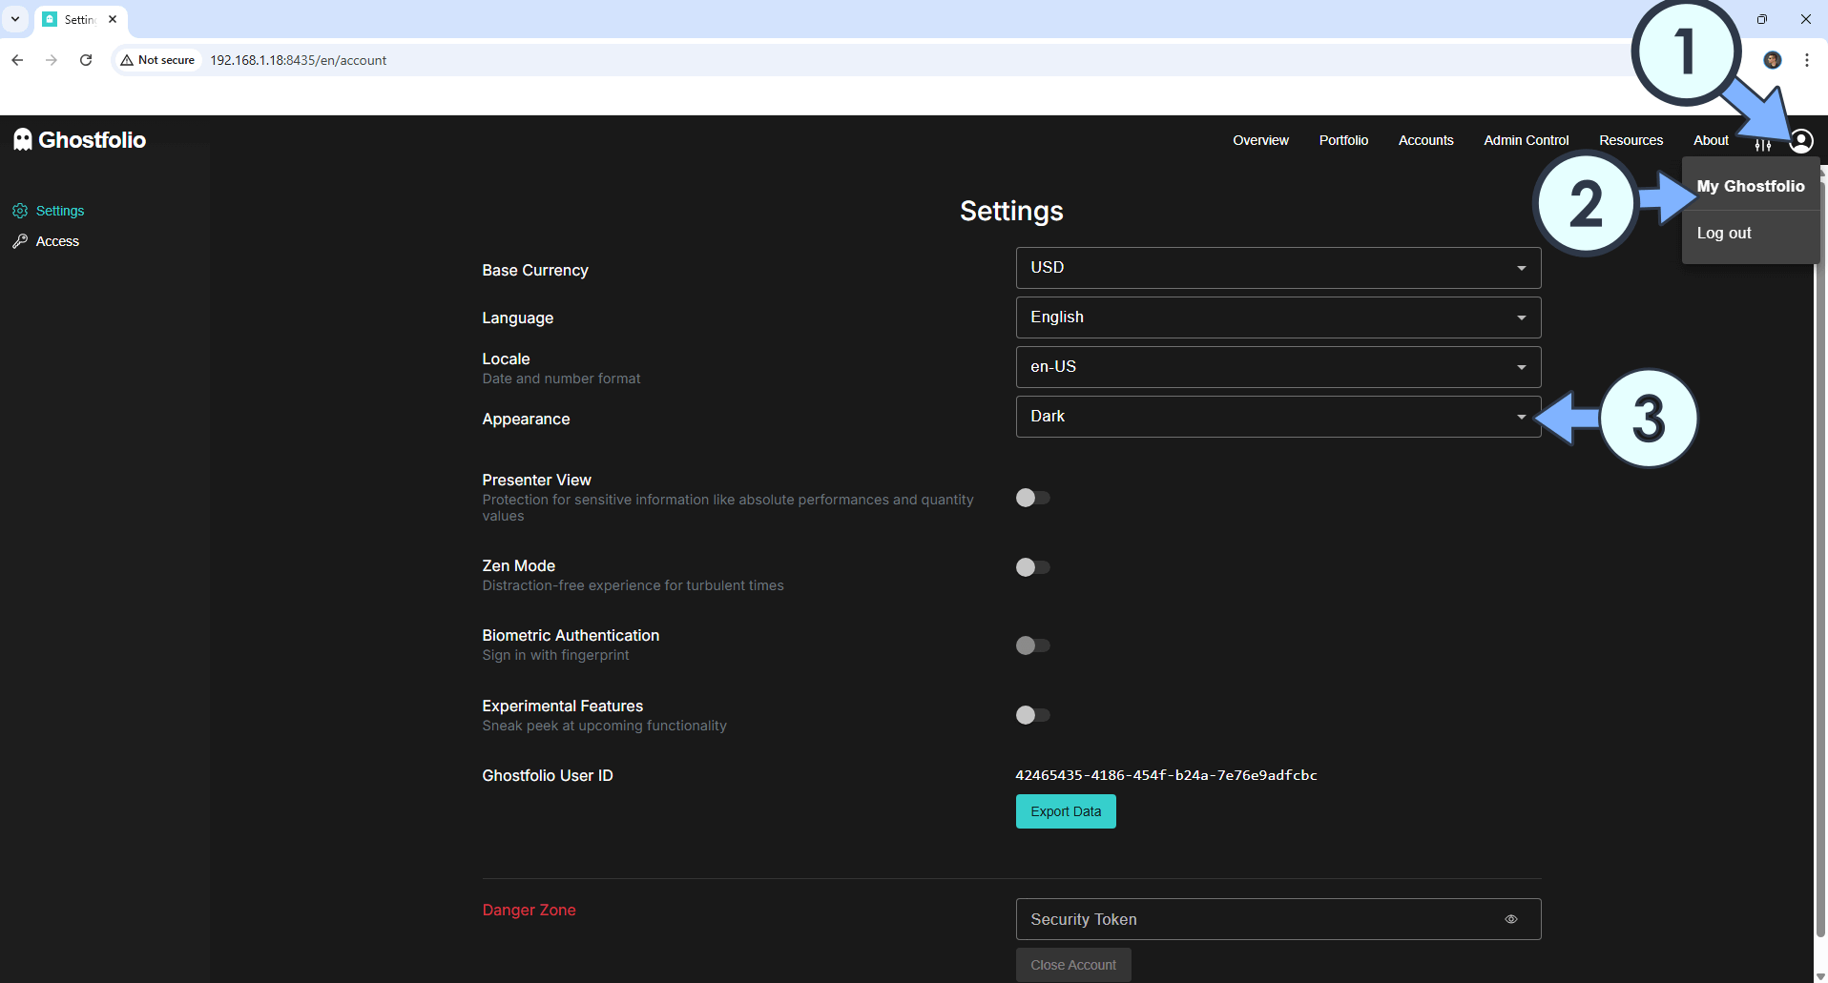Click the Ghostfolio ghost logo icon
Viewport: 1828px width, 983px height.
tap(23, 140)
